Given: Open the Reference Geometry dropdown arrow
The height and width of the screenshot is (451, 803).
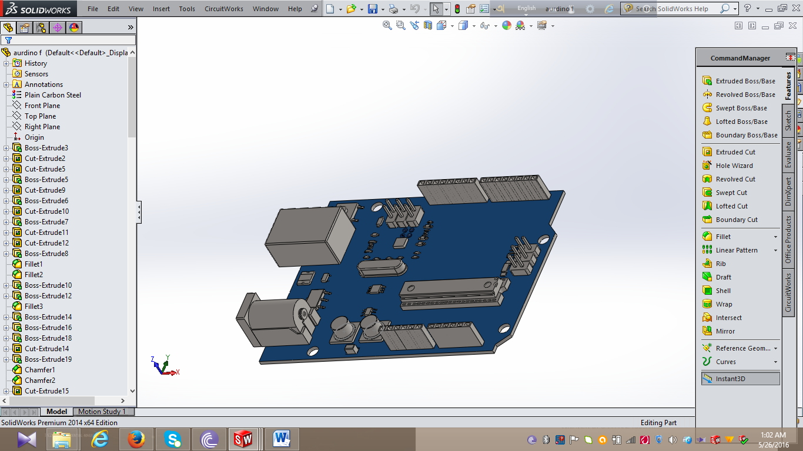Looking at the screenshot, I should 775,348.
